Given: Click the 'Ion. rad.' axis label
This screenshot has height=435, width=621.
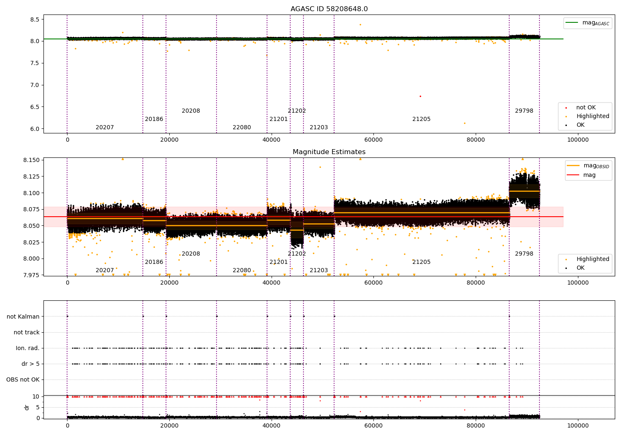Looking at the screenshot, I should [28, 348].
